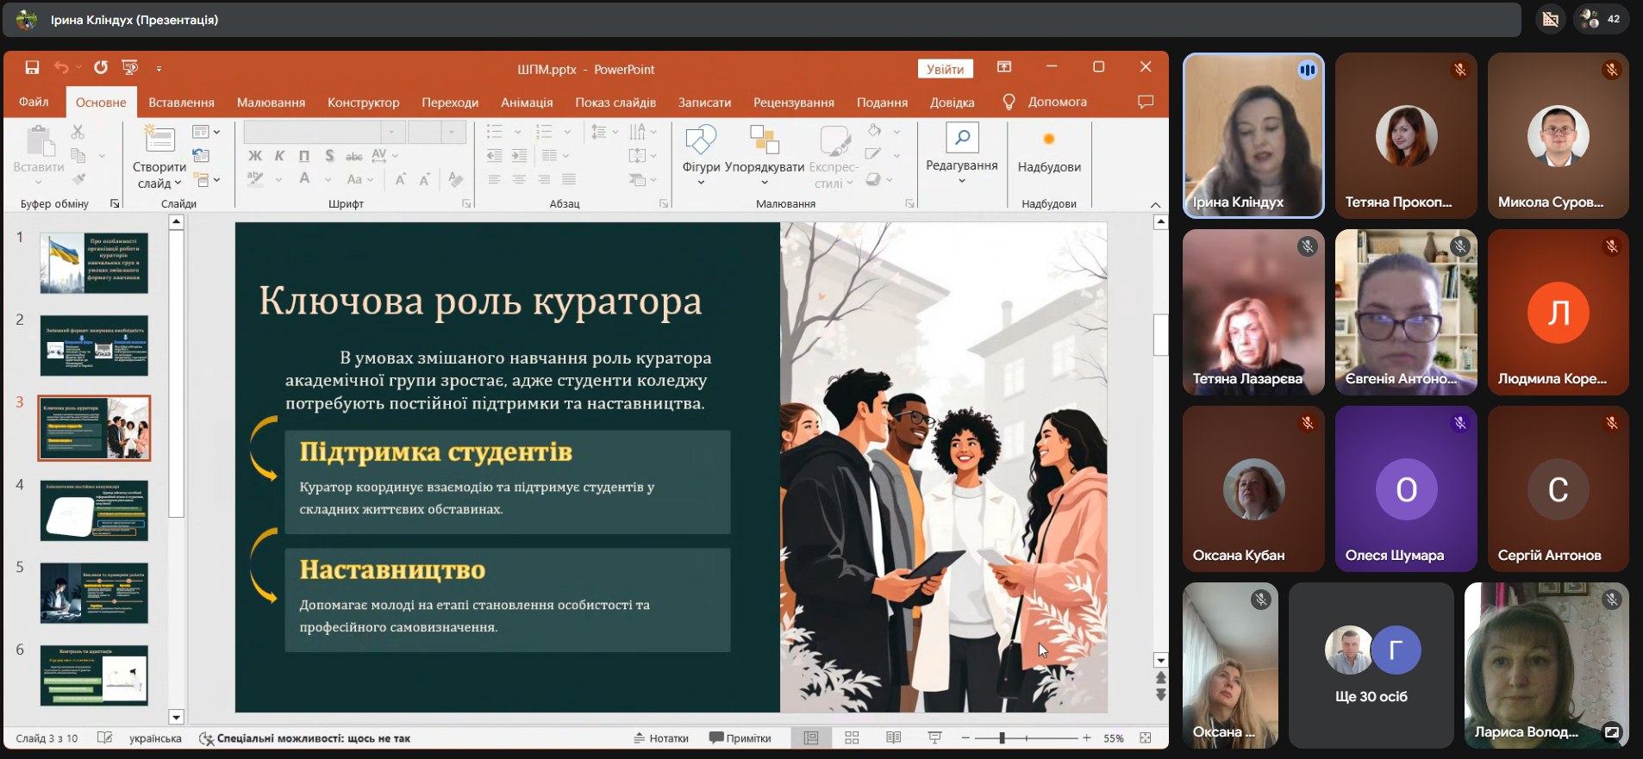Adjust the zoom slider handle
The height and width of the screenshot is (759, 1643).
[x=1002, y=738]
